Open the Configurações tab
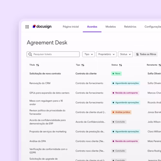This screenshot has height=161, width=161. (153, 27)
